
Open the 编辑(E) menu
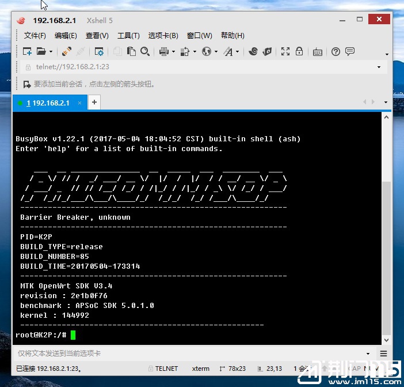pyautogui.click(x=66, y=35)
